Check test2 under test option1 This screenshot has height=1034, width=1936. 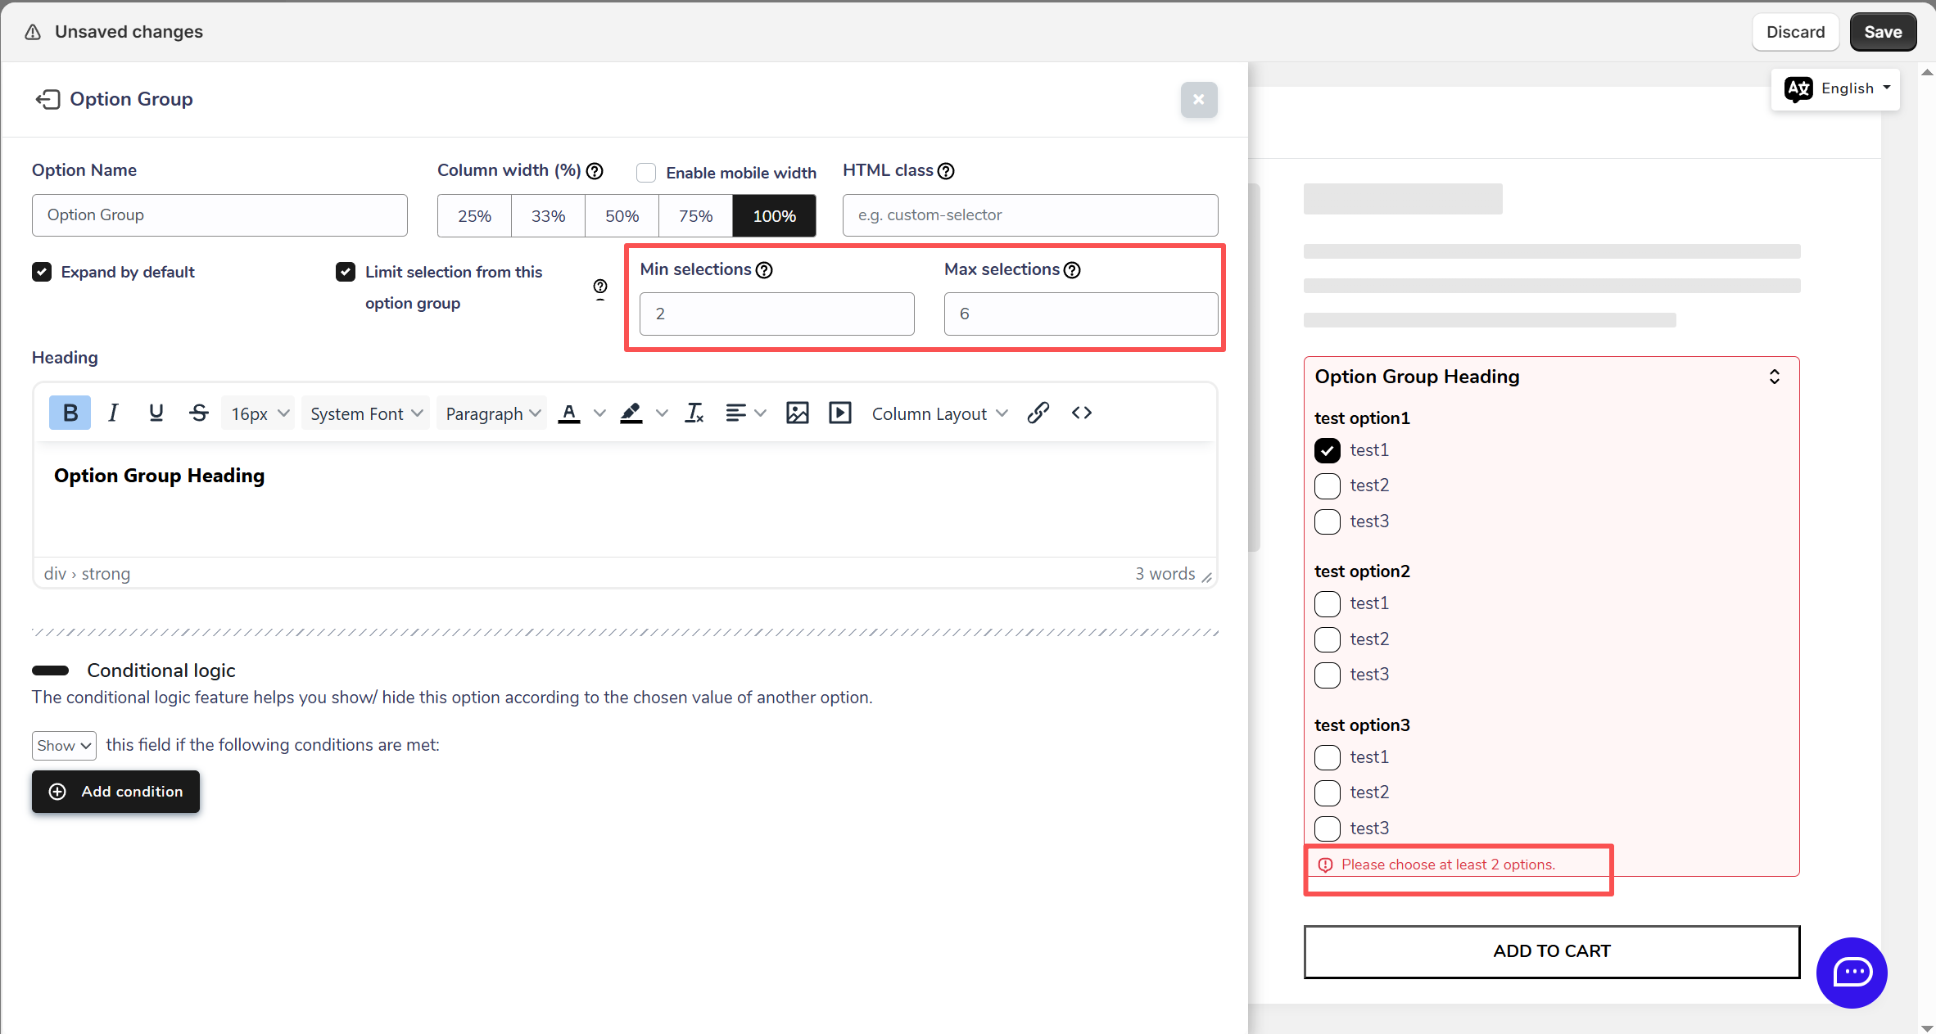tap(1327, 486)
